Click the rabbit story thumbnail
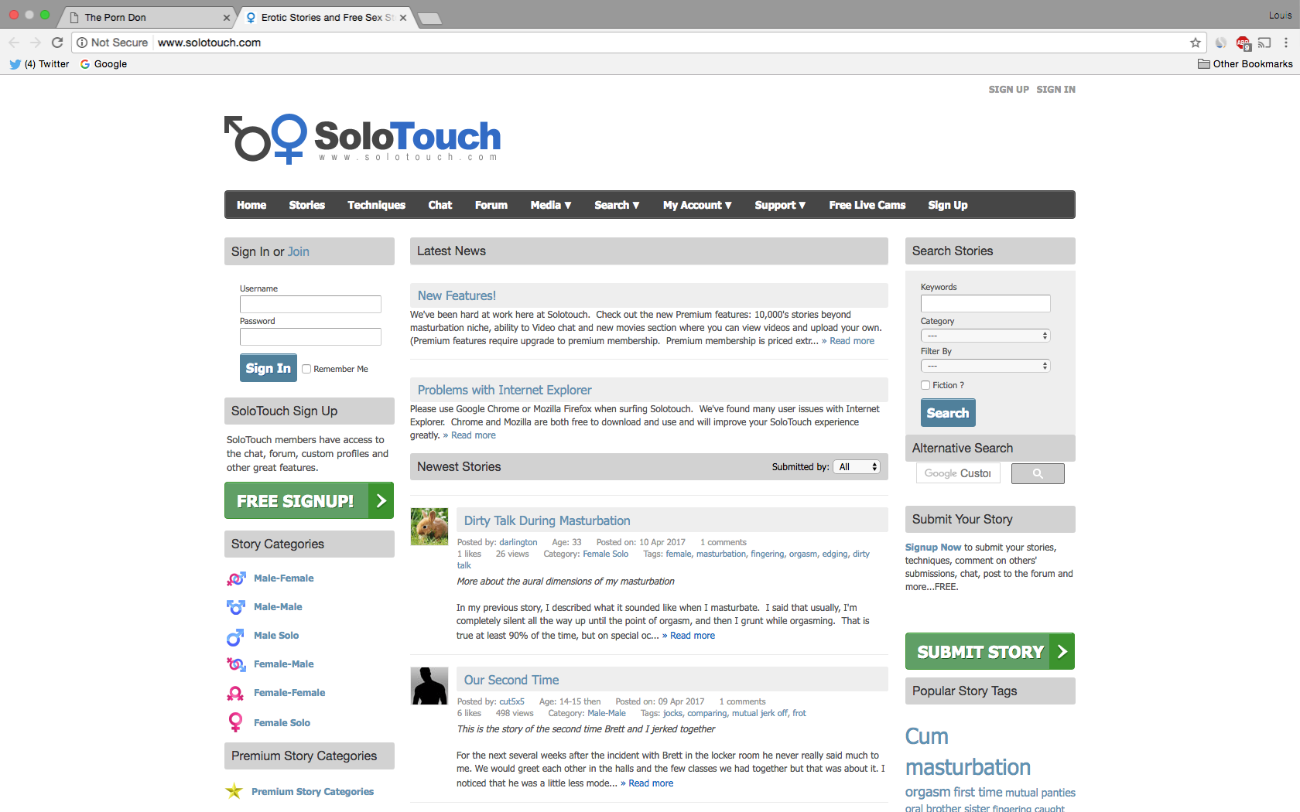 tap(429, 527)
